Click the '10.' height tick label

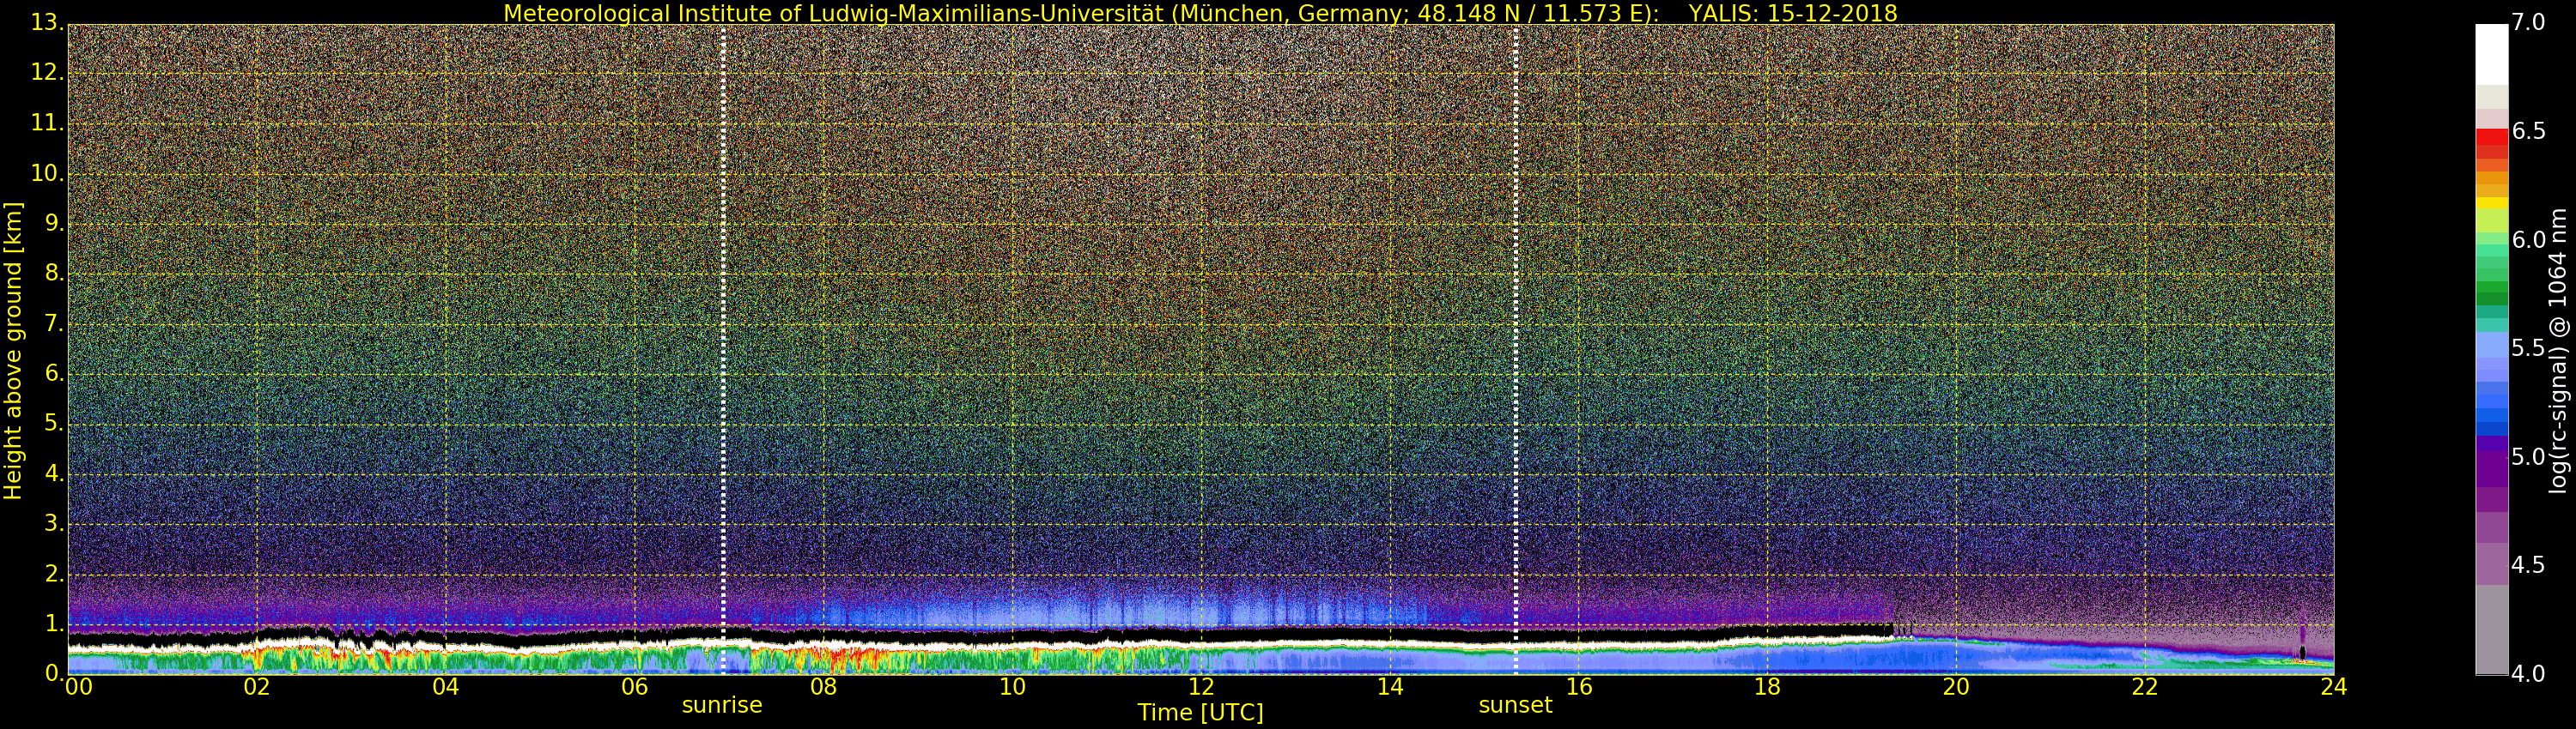click(x=46, y=172)
